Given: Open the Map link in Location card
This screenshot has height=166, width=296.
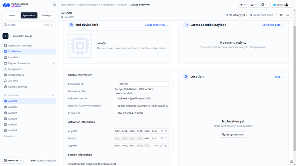Looking at the screenshot, I should [x=279, y=77].
